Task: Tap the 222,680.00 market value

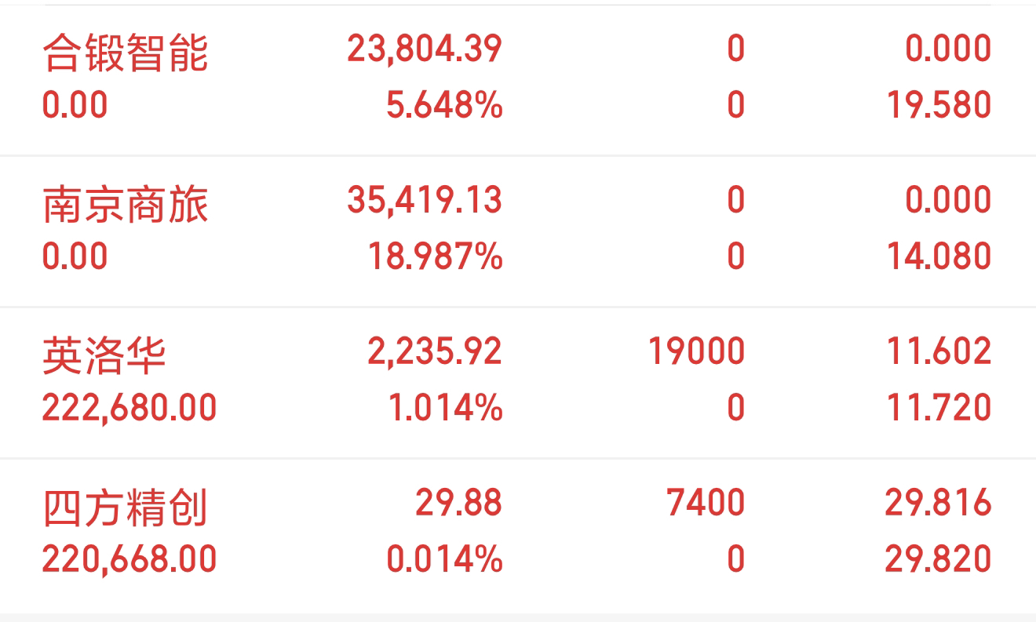Action: pos(129,408)
